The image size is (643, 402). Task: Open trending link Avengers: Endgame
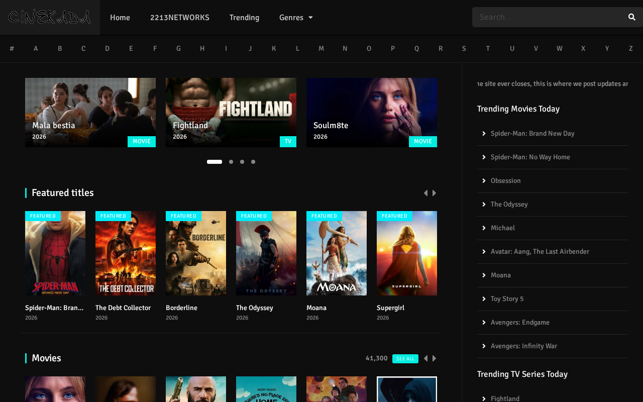point(520,323)
